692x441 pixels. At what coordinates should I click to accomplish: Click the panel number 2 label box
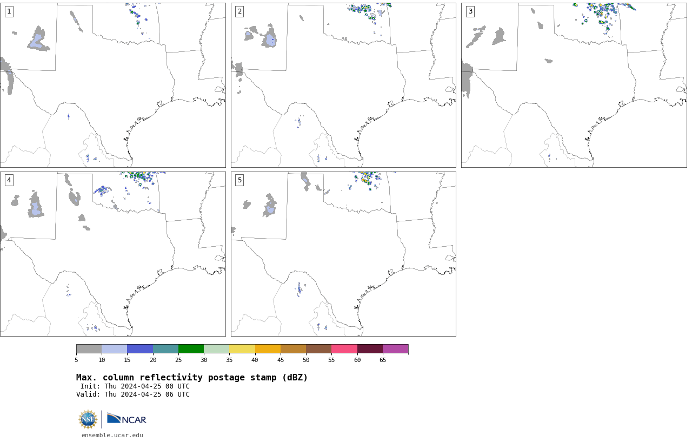[x=239, y=11]
